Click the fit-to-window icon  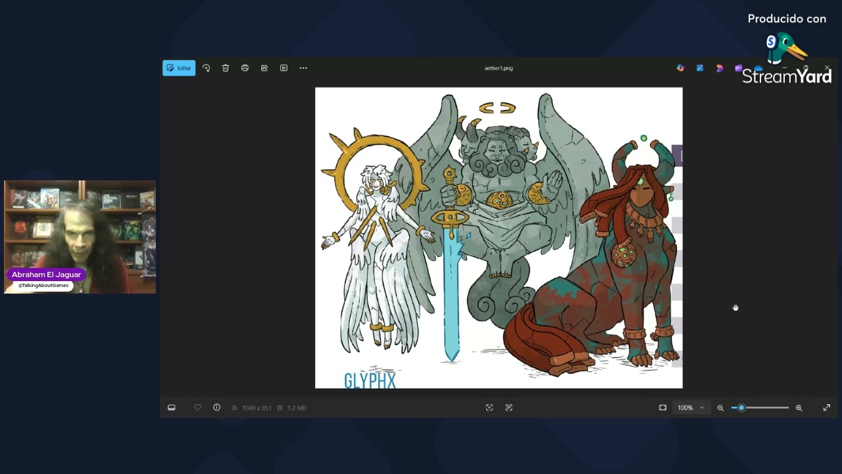pos(662,408)
